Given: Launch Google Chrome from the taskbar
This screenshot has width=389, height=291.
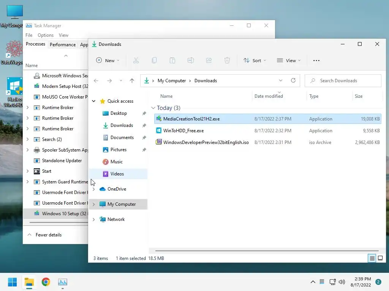Looking at the screenshot, I should tap(46, 282).
